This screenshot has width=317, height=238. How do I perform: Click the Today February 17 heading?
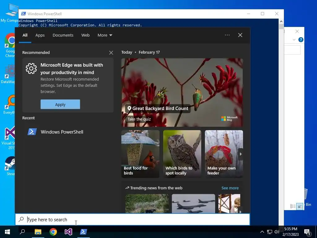tap(141, 52)
